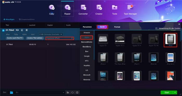Select Google in the brand list
The image size is (182, 96).
point(87,56)
